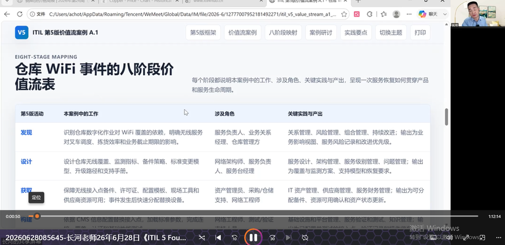Click the video title 20260628085645 text

[x=96, y=238]
